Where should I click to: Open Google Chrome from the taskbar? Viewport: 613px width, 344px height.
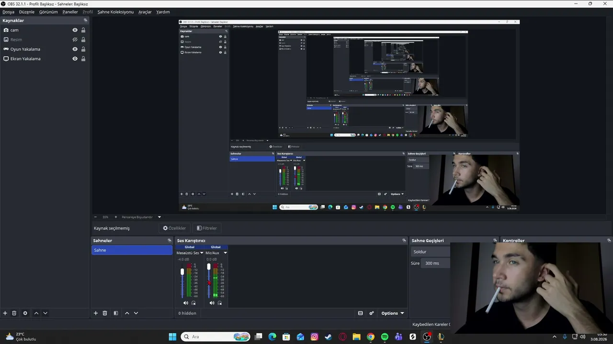tap(371, 337)
